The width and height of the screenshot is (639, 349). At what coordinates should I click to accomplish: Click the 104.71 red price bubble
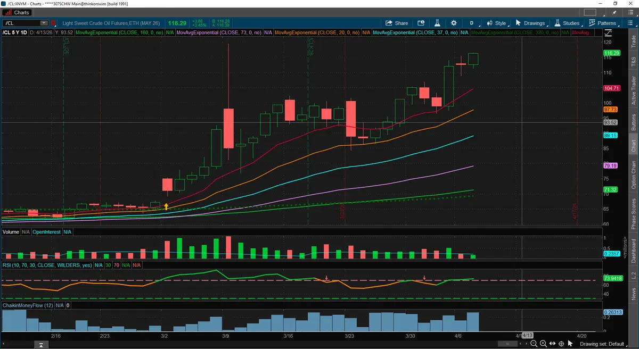click(611, 88)
